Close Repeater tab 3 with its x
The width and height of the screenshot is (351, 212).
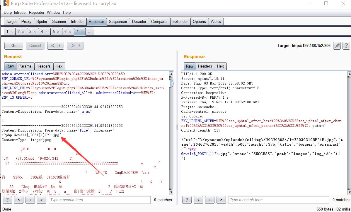point(35,32)
